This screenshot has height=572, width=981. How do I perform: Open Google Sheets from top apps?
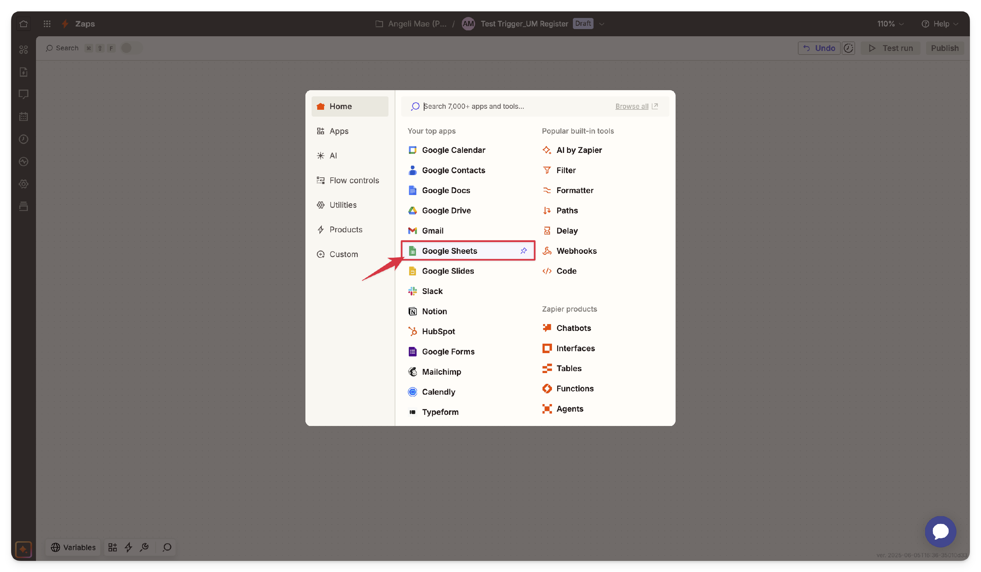pyautogui.click(x=468, y=251)
